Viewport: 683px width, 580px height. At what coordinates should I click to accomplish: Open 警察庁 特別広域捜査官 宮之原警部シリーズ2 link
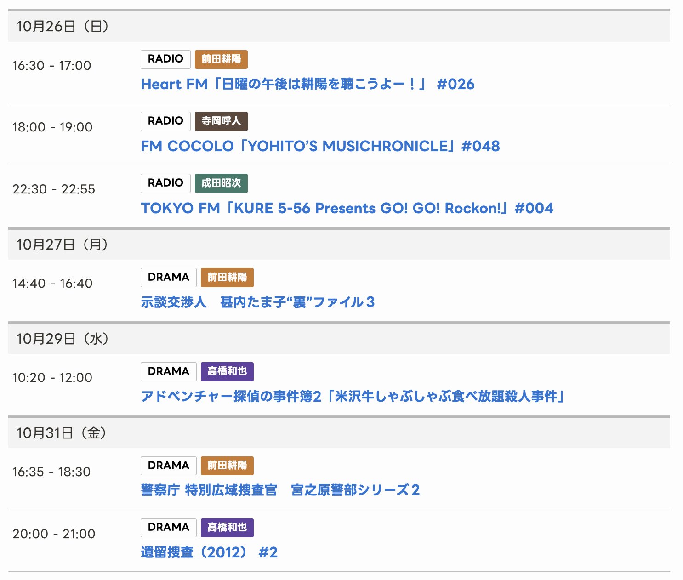coord(280,490)
